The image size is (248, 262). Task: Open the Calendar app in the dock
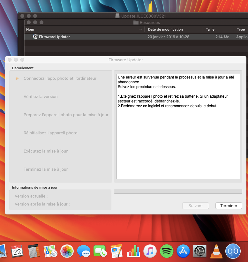17,251
